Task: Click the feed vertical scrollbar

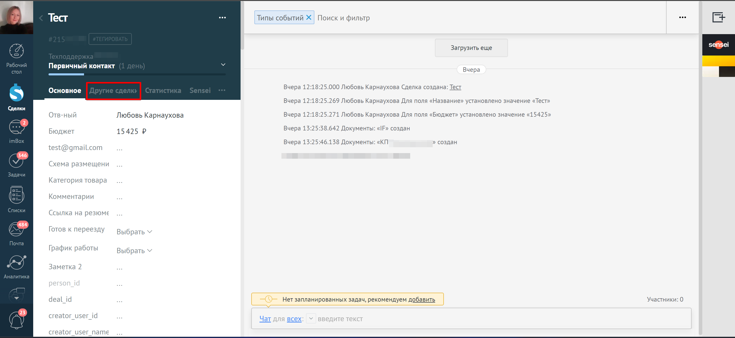Action: (700, 168)
